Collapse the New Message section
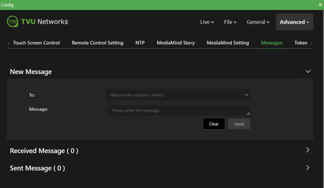Screen dimensions: 324x188 [308, 71]
